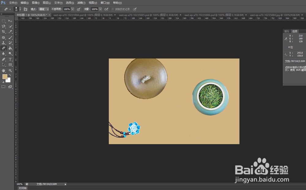Switch to the 属性 panel tab
Image resolution: width=306 pixels, height=190 pixels.
(x=286, y=31)
